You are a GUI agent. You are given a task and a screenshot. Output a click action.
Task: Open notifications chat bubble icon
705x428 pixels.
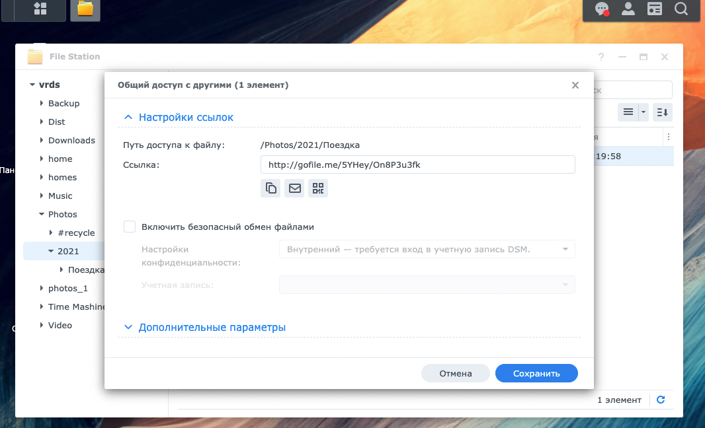[x=601, y=9]
